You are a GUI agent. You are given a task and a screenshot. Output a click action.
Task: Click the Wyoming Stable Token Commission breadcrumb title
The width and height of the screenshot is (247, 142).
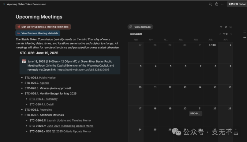click(26, 4)
